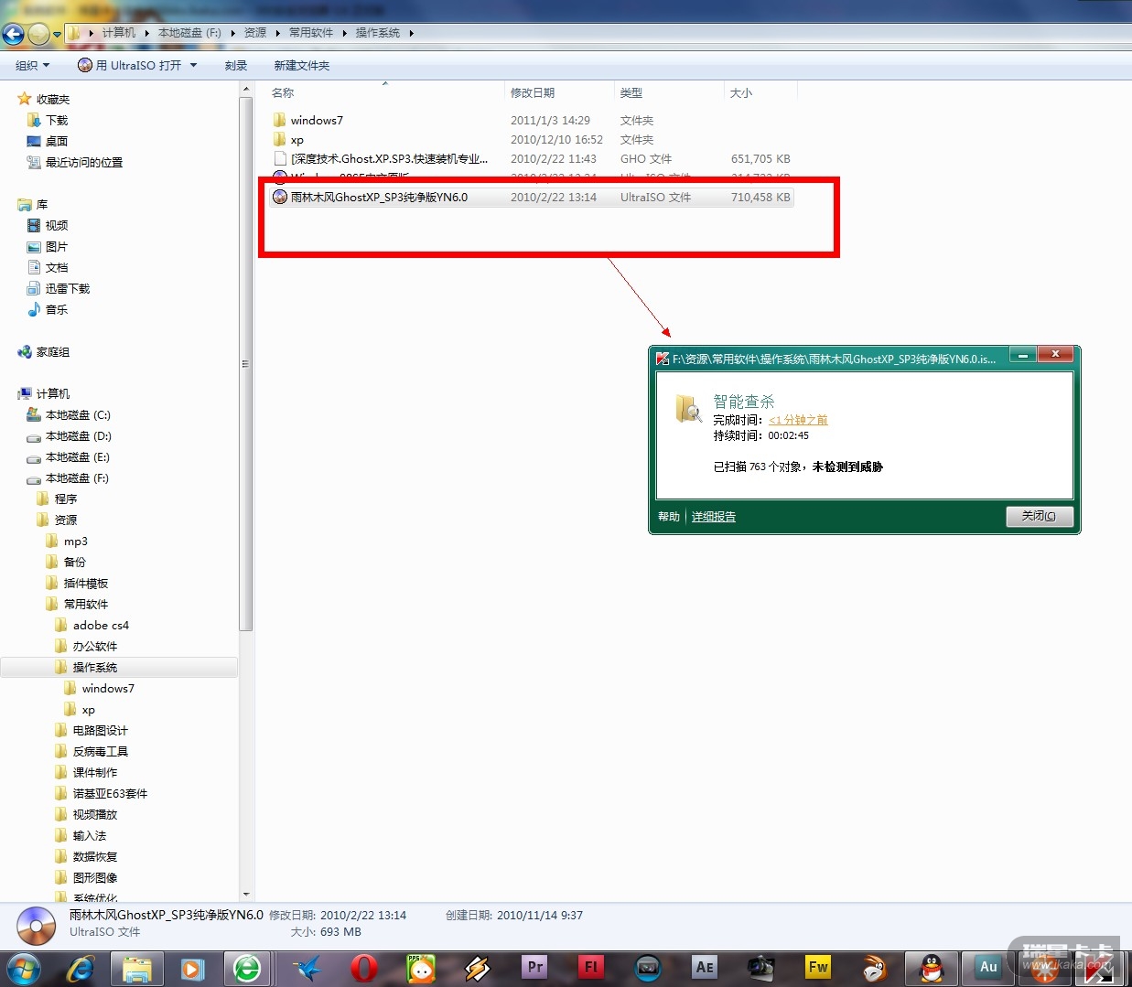Open recent pages dropdown next to Forward
This screenshot has width=1132, height=987.
pyautogui.click(x=57, y=35)
